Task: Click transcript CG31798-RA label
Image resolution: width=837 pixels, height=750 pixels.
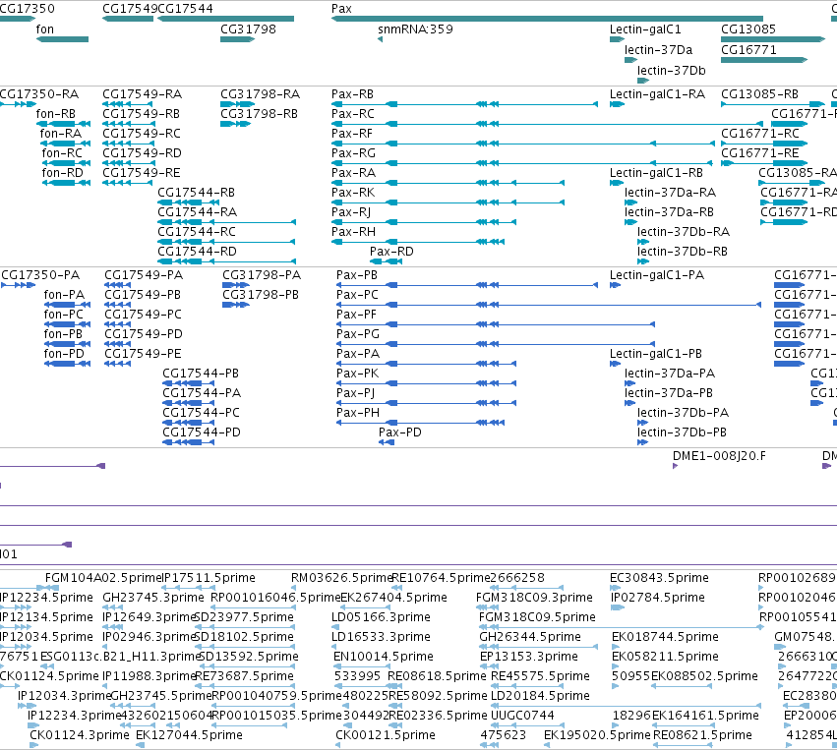Action: [x=260, y=94]
